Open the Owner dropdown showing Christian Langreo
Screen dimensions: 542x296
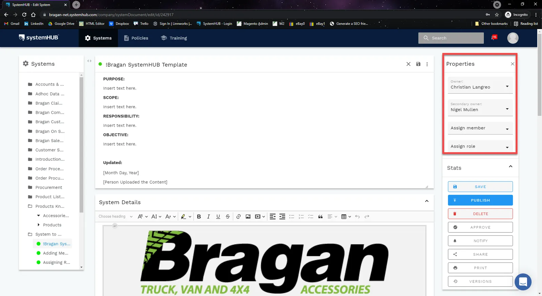coord(480,85)
